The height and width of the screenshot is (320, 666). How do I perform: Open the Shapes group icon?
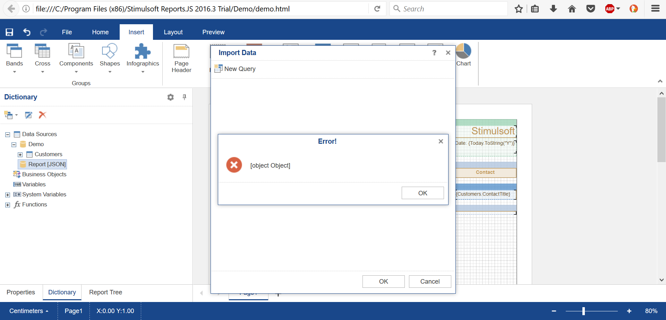pyautogui.click(x=110, y=51)
